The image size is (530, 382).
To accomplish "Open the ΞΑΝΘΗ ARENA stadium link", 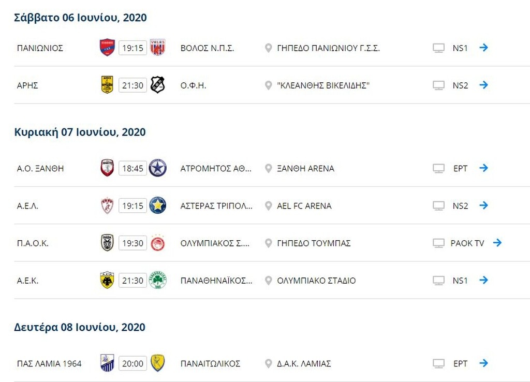I will (x=305, y=168).
